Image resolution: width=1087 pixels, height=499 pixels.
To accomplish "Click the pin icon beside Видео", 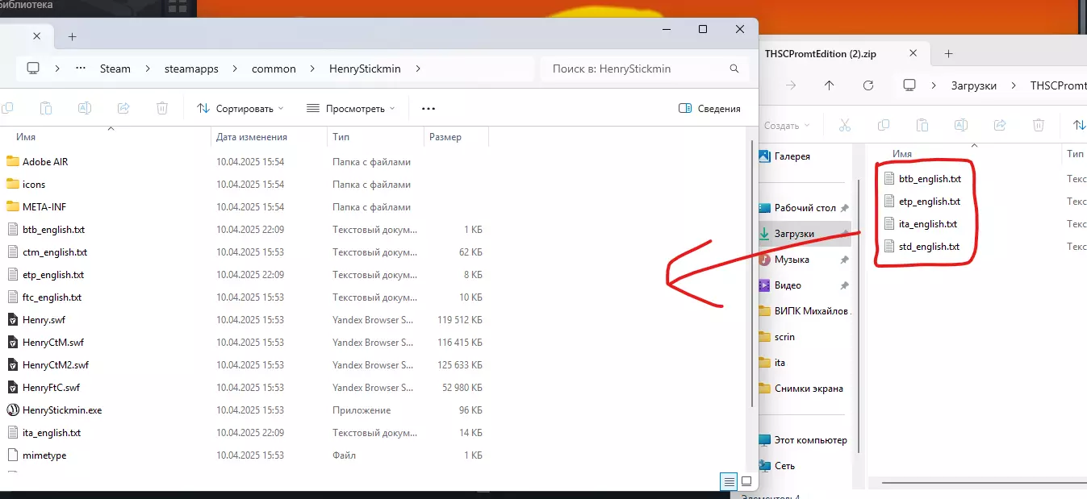I will [x=844, y=285].
